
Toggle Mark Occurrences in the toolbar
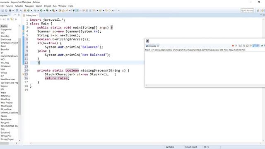point(77,10)
